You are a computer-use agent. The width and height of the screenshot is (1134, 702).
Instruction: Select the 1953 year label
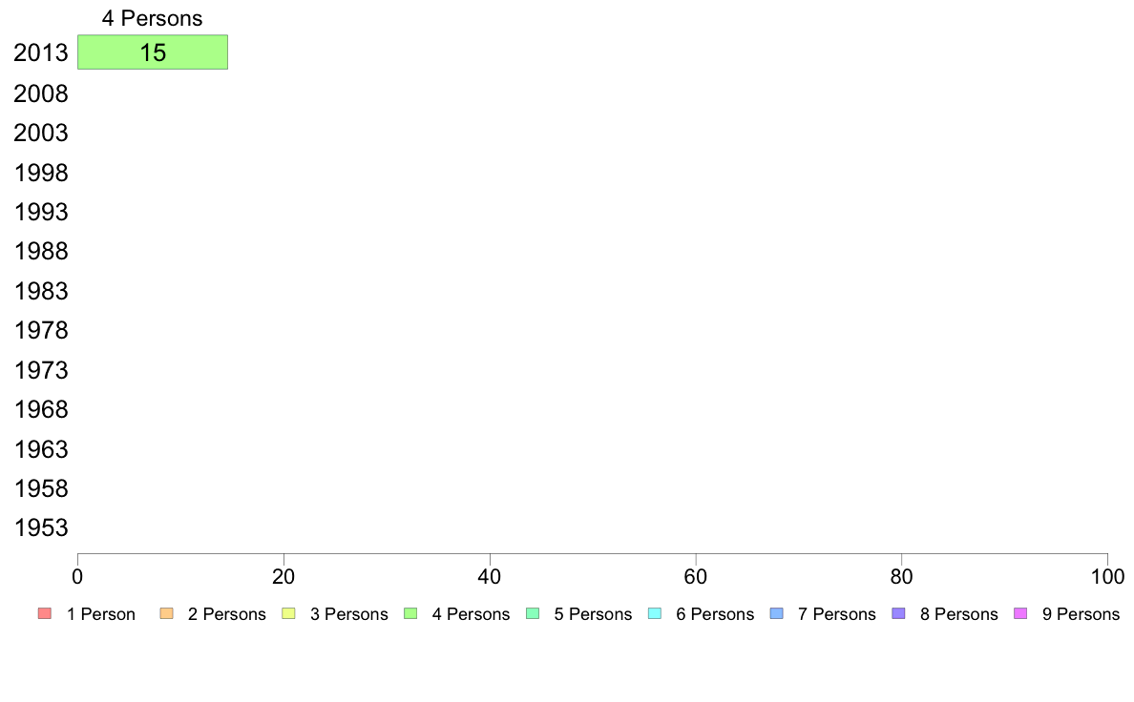click(x=40, y=527)
